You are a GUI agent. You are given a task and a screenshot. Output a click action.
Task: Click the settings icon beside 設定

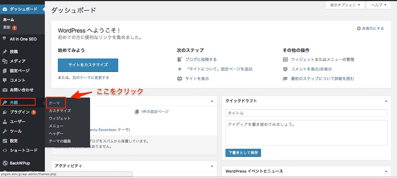tap(4, 141)
